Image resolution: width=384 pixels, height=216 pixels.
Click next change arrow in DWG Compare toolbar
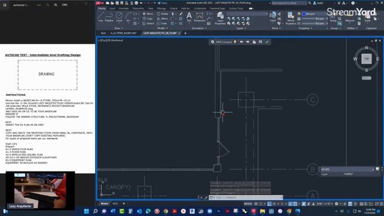click(248, 42)
